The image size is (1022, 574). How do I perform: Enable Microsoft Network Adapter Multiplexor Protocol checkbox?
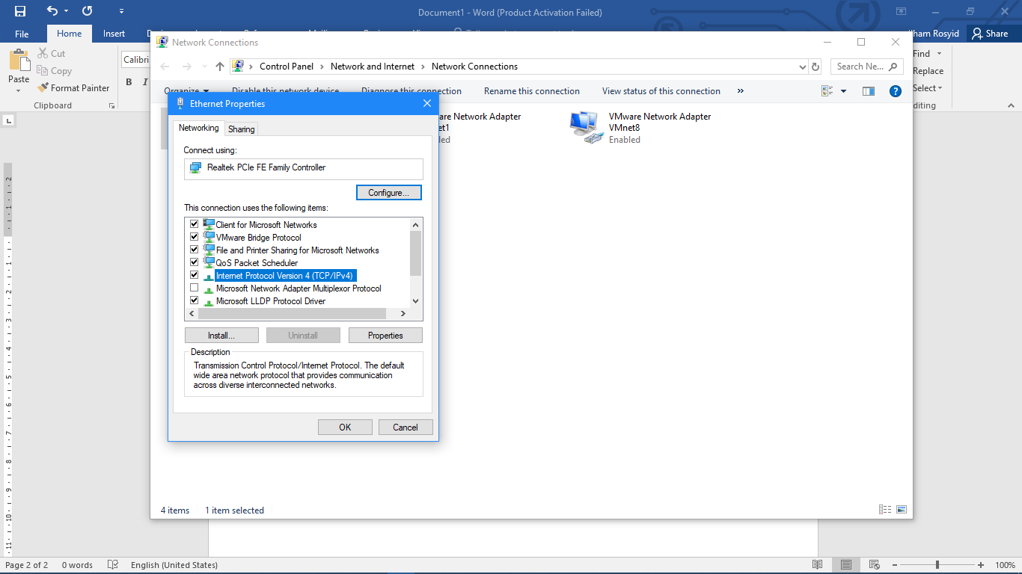tap(195, 288)
